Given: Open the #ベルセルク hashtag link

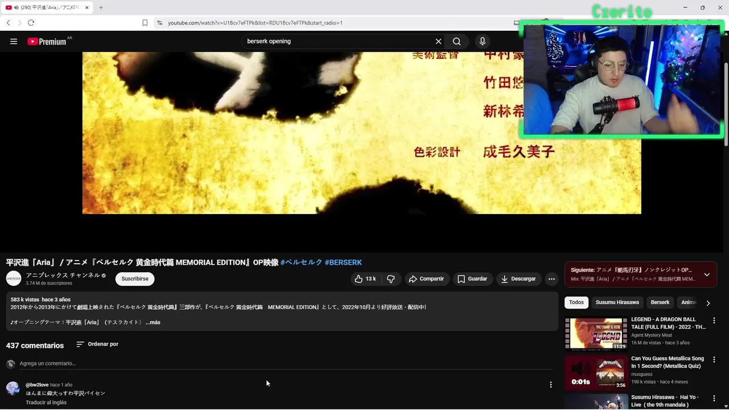Looking at the screenshot, I should [301, 263].
